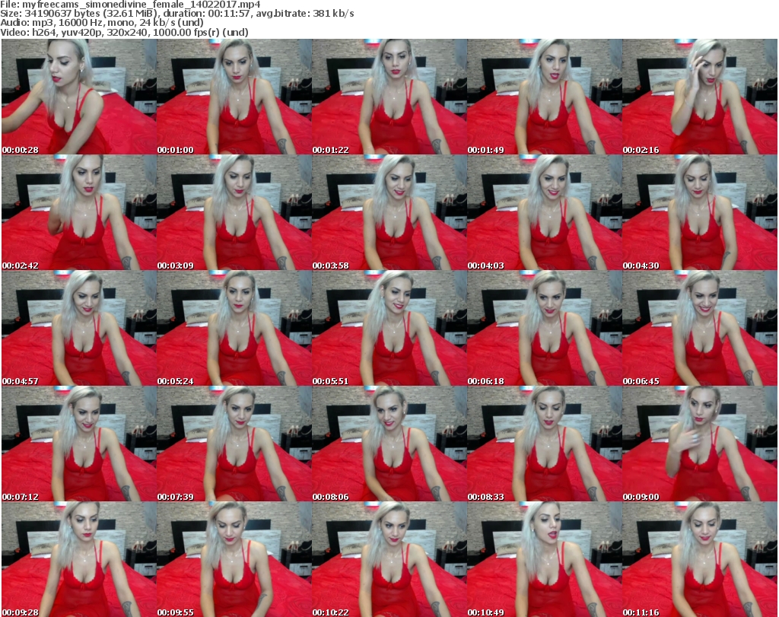Pick the thumbnail marked 00:08:33
This screenshot has width=779, height=617.
pyautogui.click(x=545, y=444)
